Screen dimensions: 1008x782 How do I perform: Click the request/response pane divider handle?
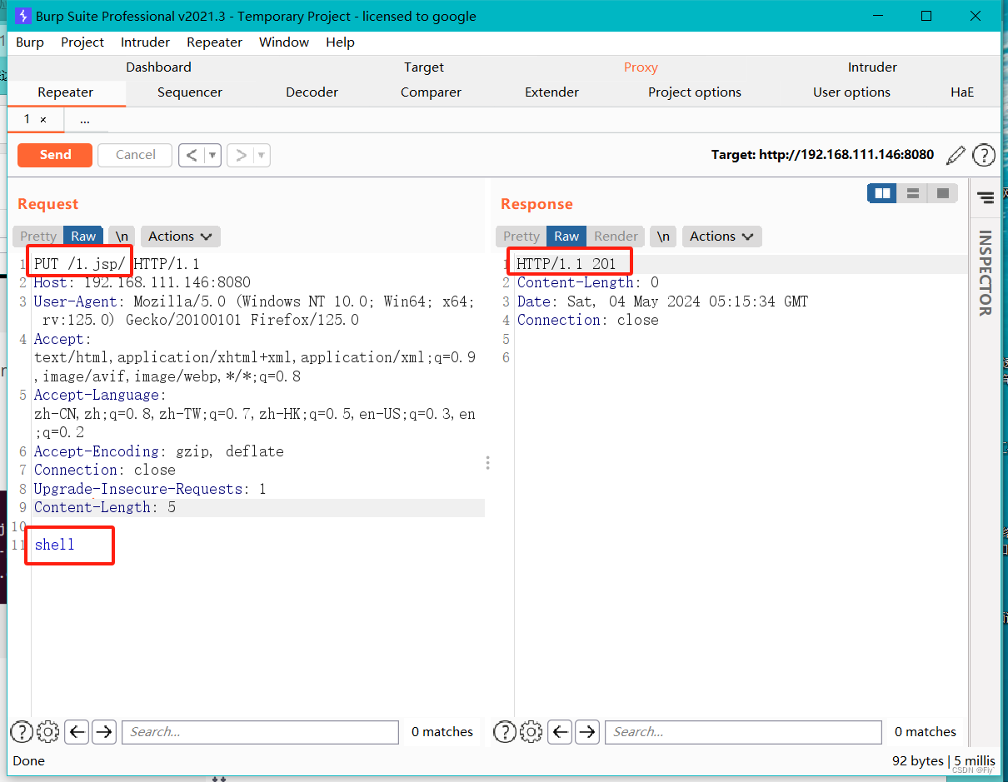487,462
